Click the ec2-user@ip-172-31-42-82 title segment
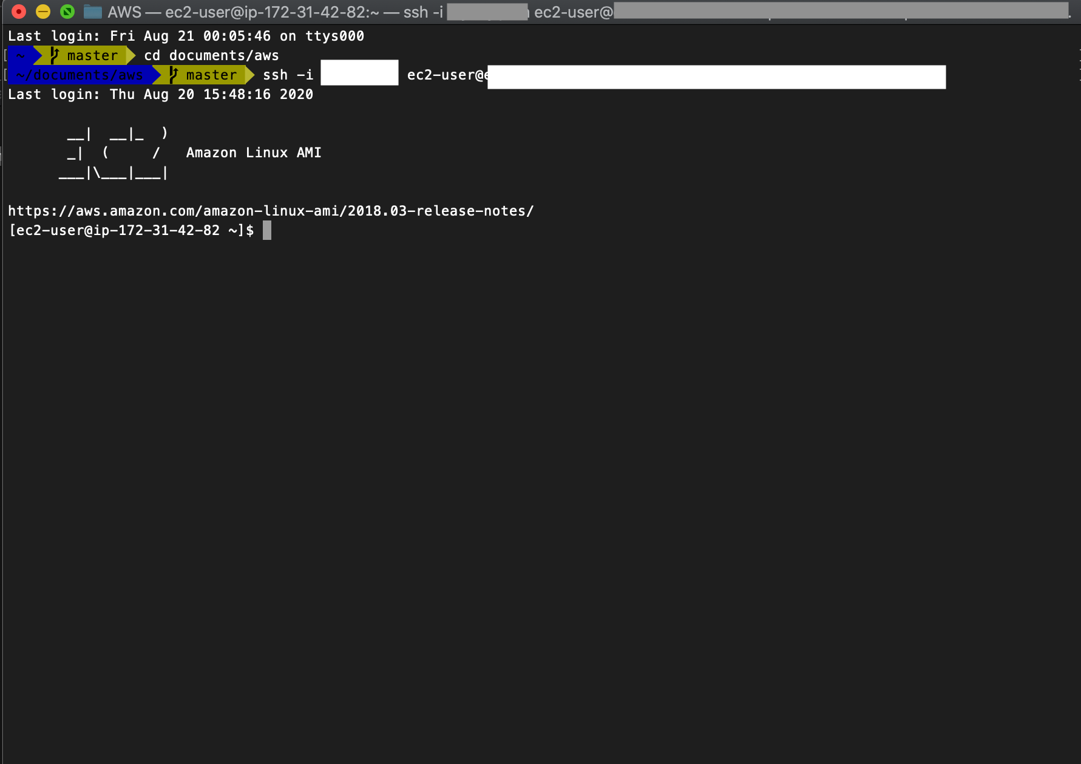The image size is (1081, 764). click(x=267, y=12)
